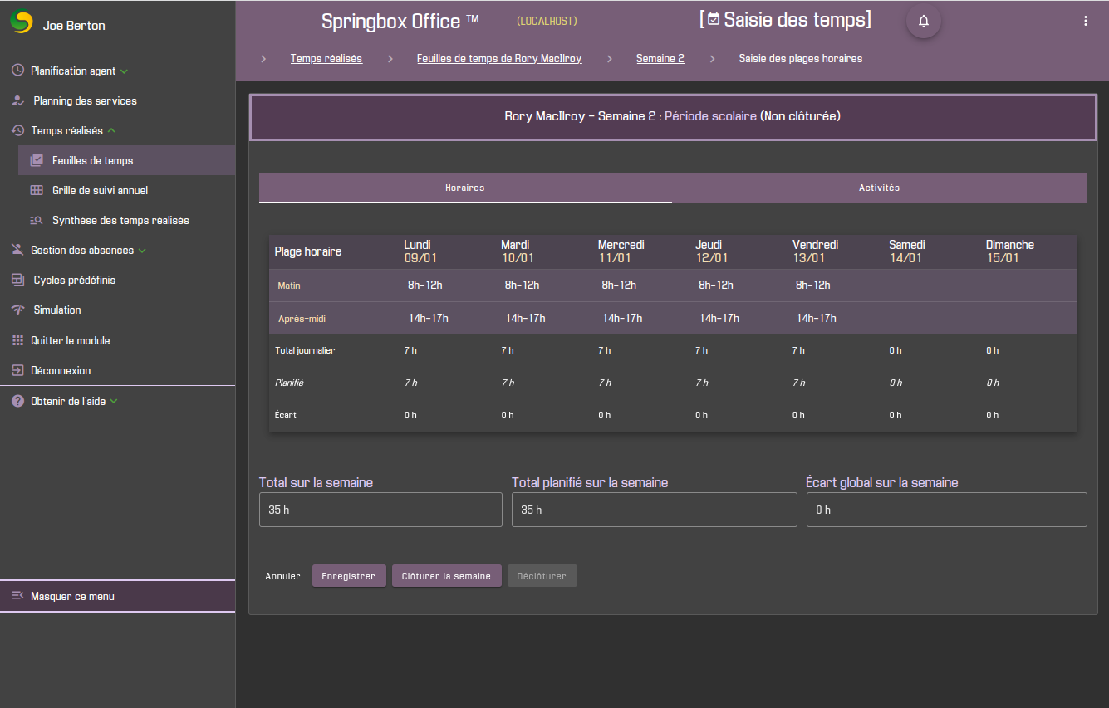
Task: Click Mardi morning slot 8h-12h
Action: tap(523, 285)
